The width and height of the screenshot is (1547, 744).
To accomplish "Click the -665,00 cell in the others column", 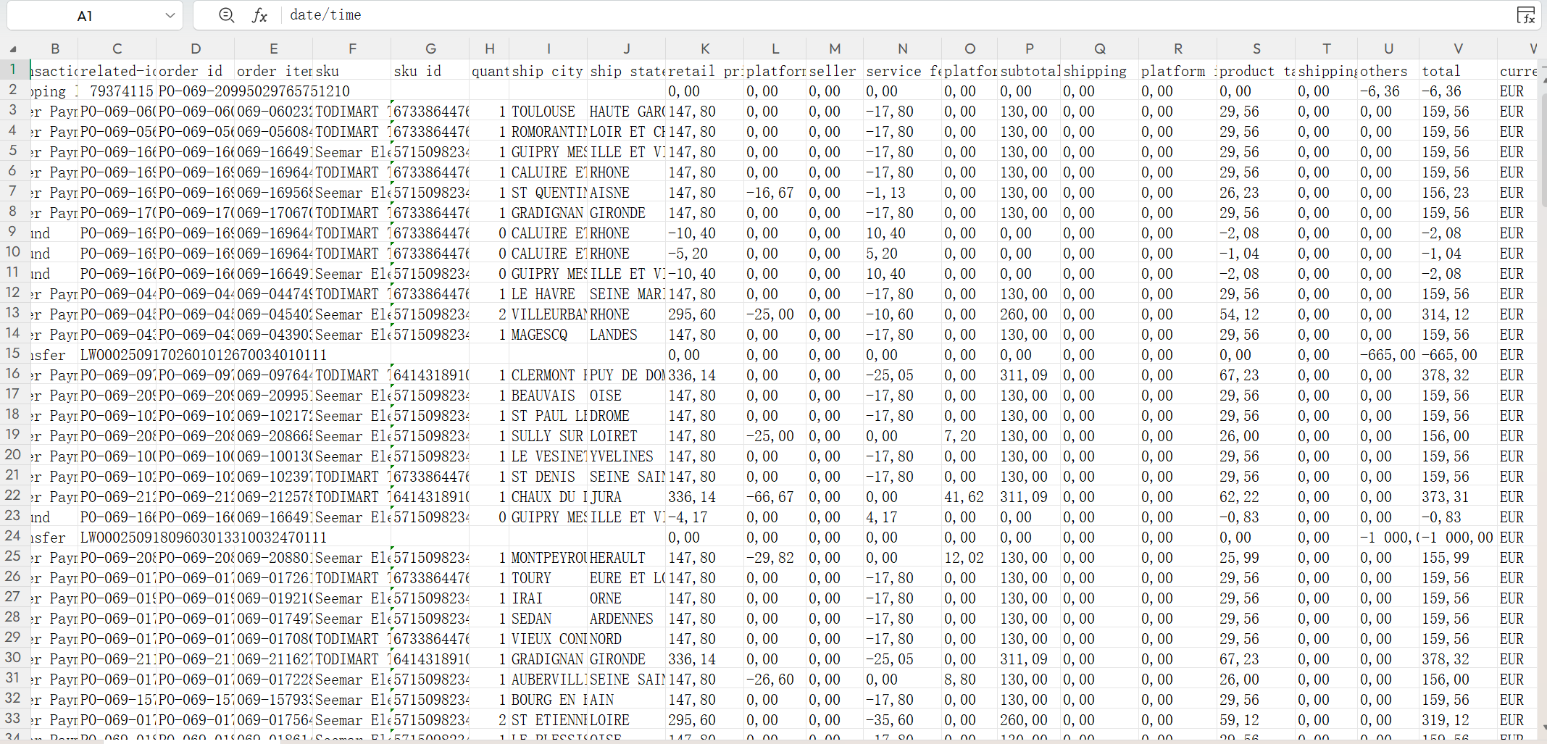I will point(1387,355).
